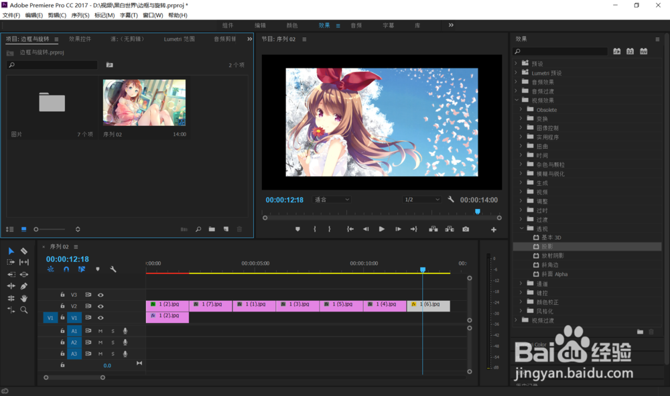Click the program monitor settings wrench
The width and height of the screenshot is (670, 396).
click(451, 200)
